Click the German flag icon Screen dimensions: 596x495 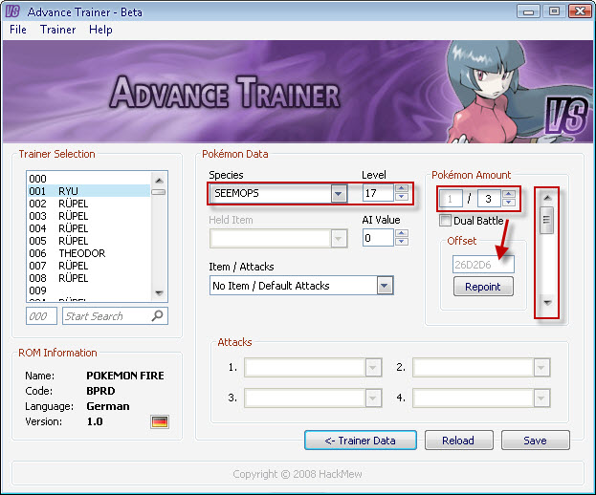159,421
